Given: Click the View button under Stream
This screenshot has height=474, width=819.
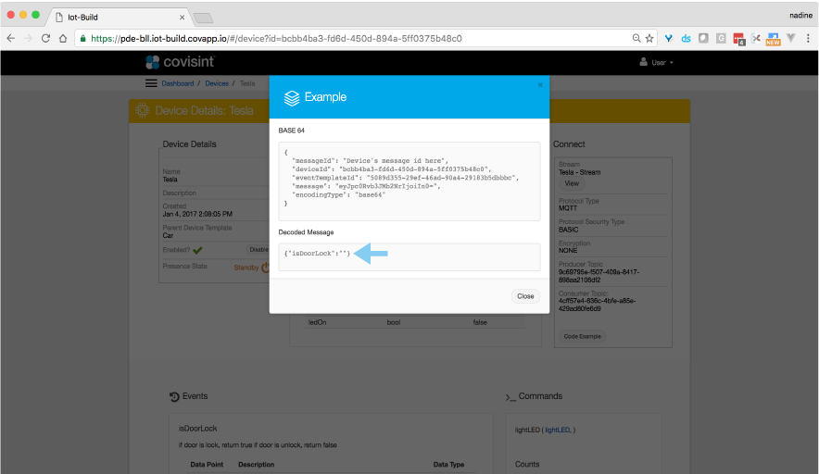Looking at the screenshot, I should click(x=572, y=183).
